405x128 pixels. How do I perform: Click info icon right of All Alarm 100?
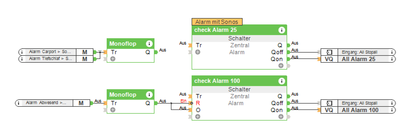pos(392,110)
